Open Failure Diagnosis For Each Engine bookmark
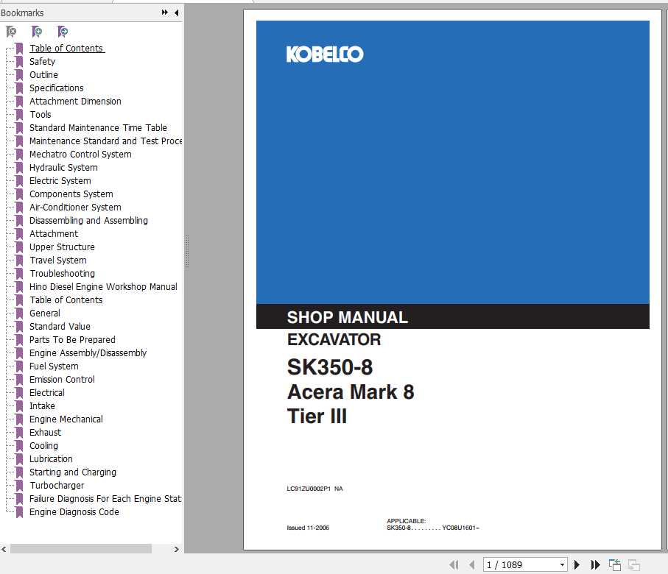Viewport: 668px width, 574px height. (x=105, y=498)
